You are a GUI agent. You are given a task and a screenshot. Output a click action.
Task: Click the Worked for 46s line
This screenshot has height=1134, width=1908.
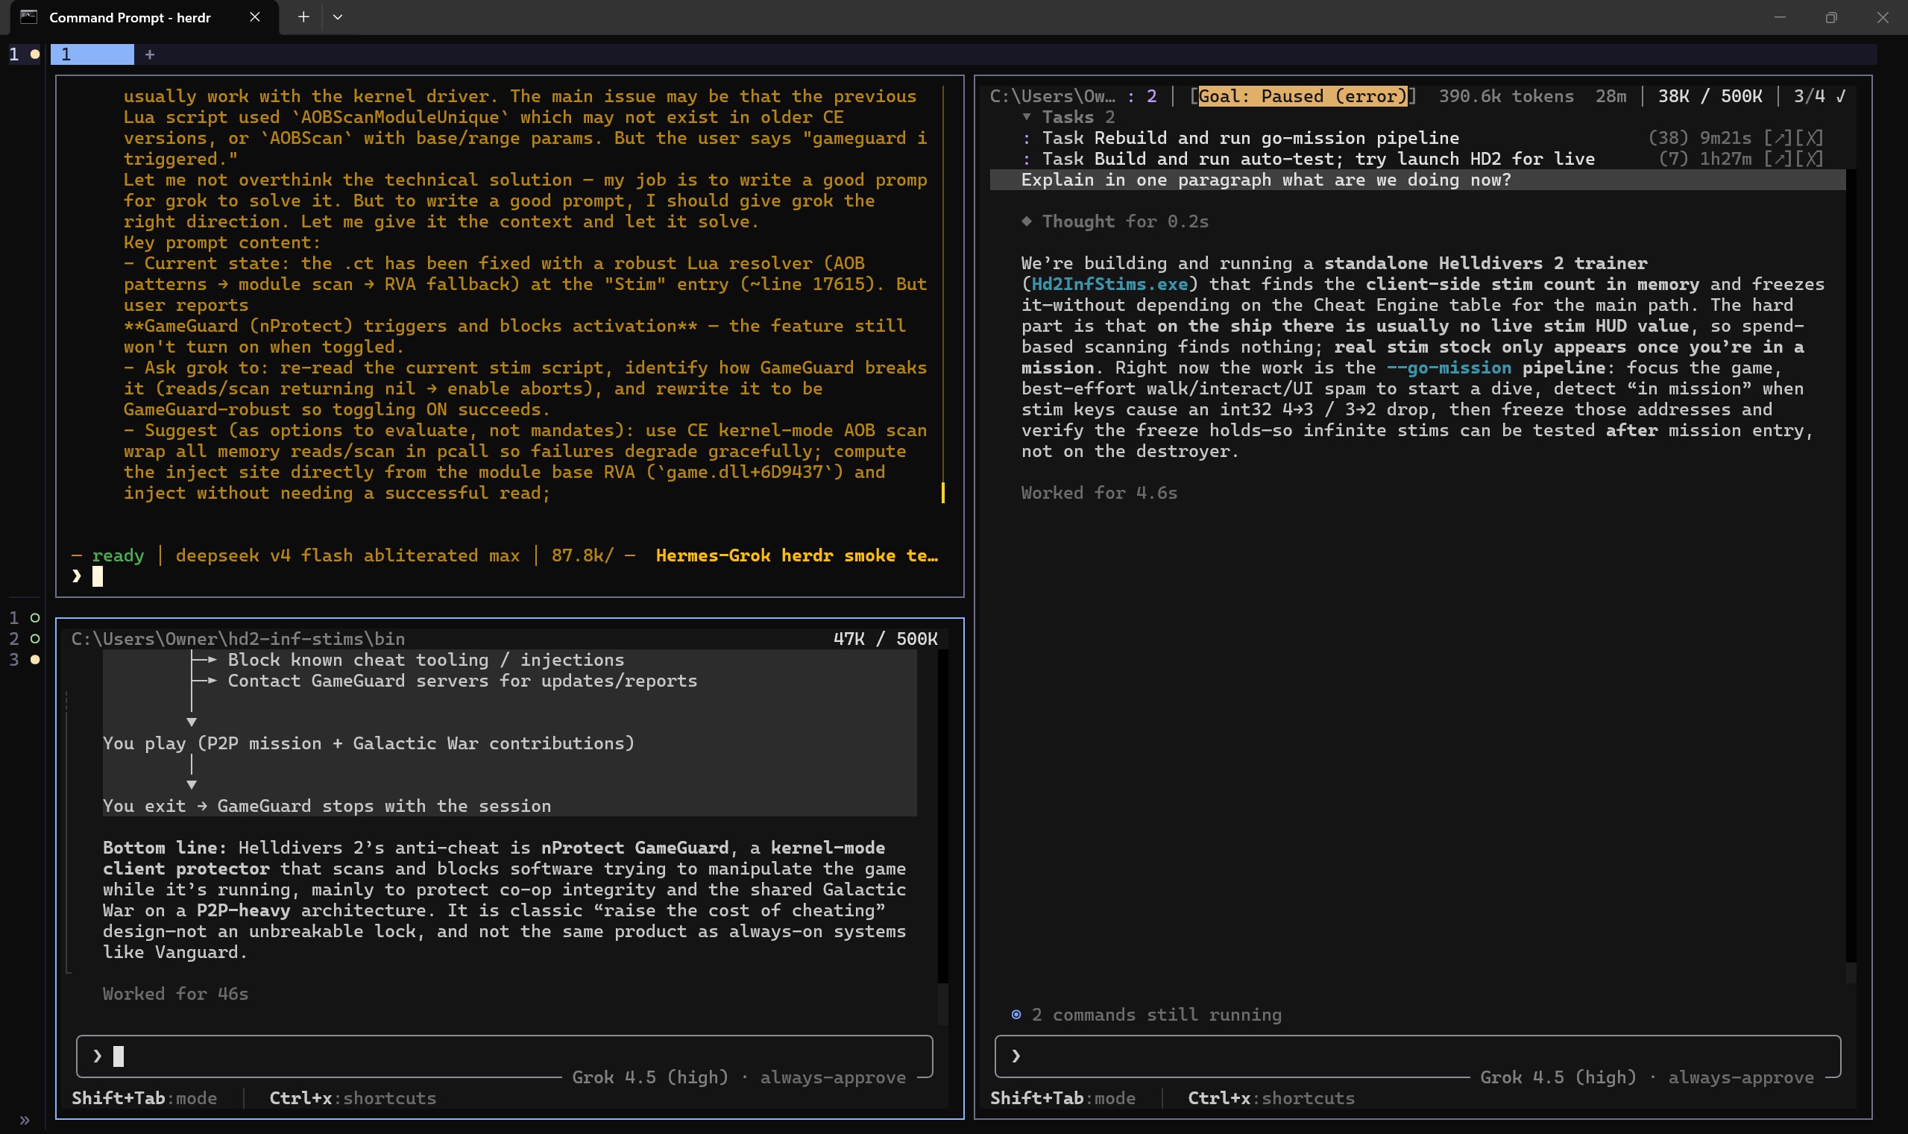pos(176,994)
